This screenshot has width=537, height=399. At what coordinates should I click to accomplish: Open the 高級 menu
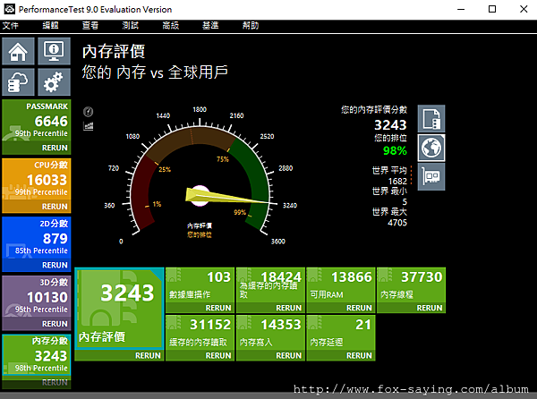click(x=171, y=26)
